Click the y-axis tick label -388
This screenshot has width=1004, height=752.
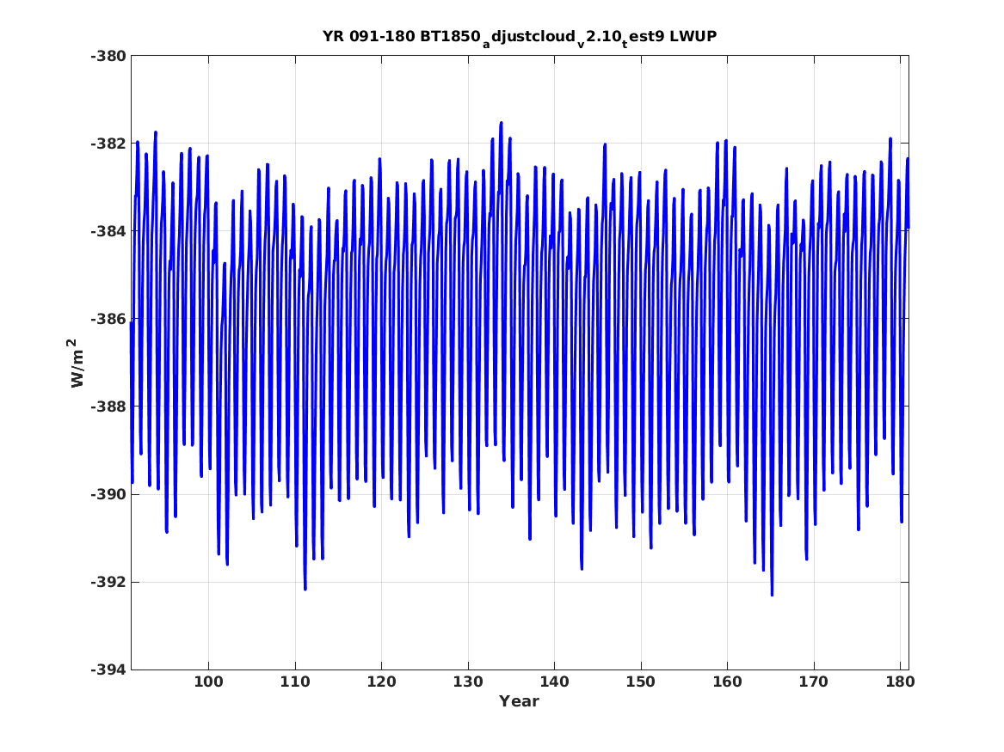[108, 407]
